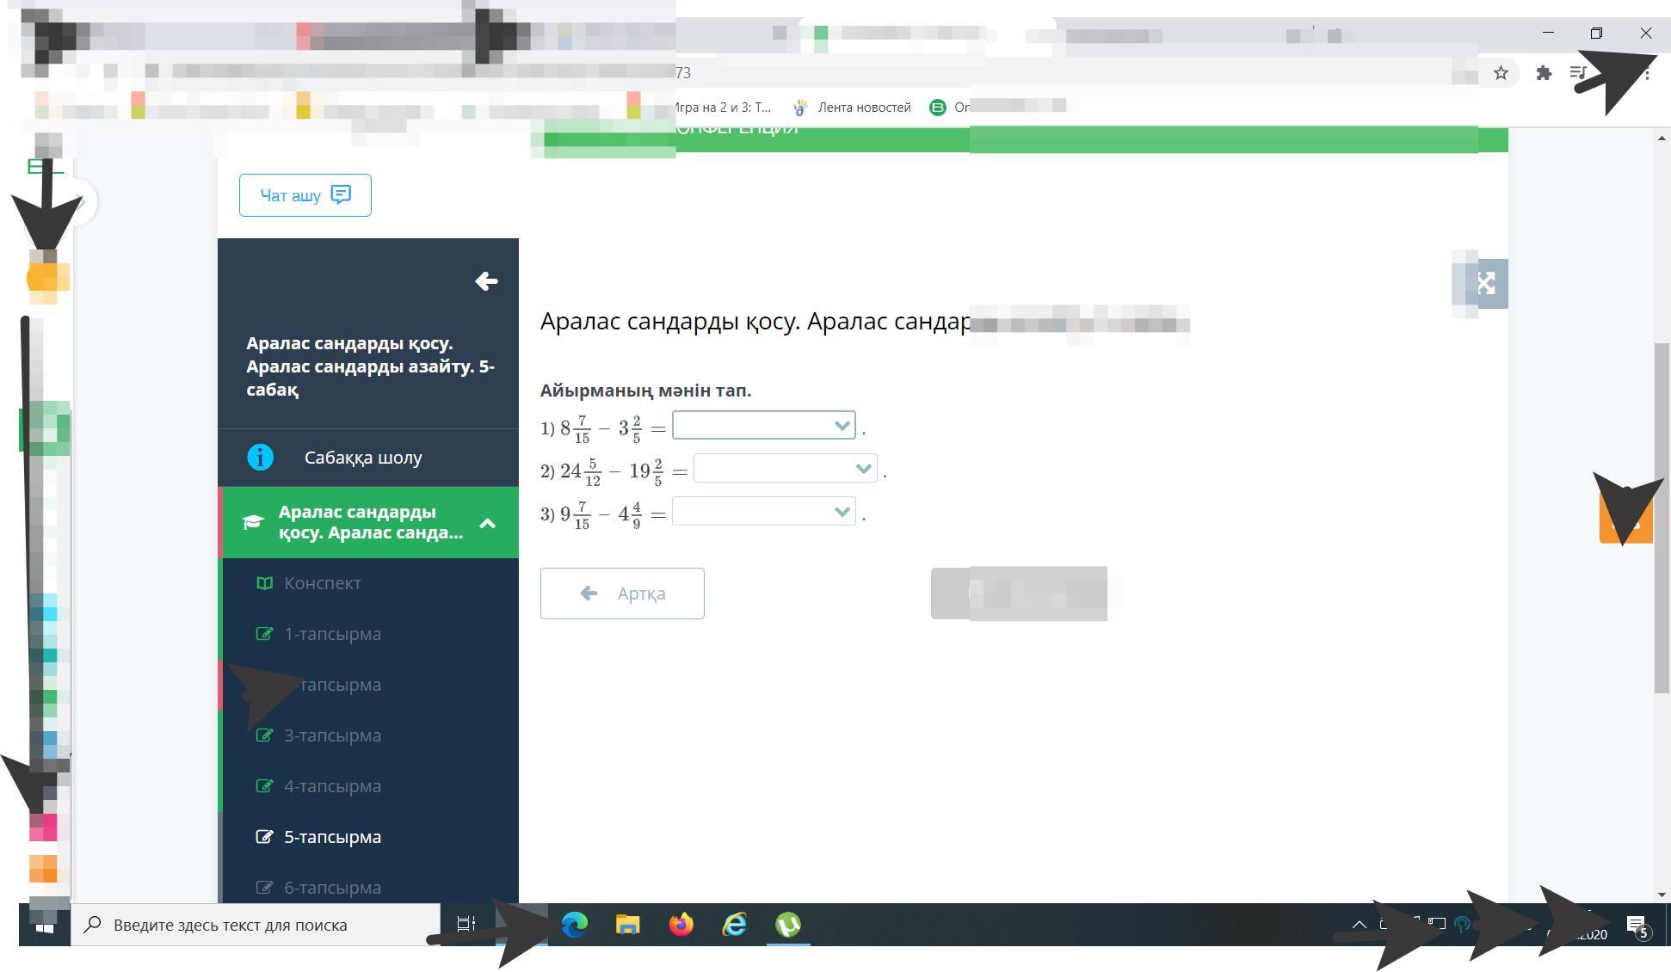Viewport: 1671px width, 972px height.
Task: Open uTorrent from the taskbar
Action: tap(787, 925)
